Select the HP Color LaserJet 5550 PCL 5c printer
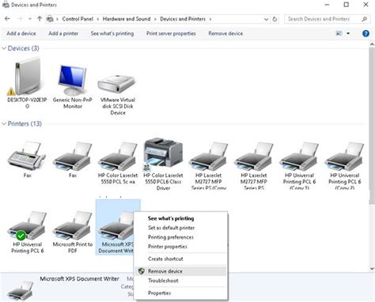The height and width of the screenshot is (302, 375). tap(118, 156)
